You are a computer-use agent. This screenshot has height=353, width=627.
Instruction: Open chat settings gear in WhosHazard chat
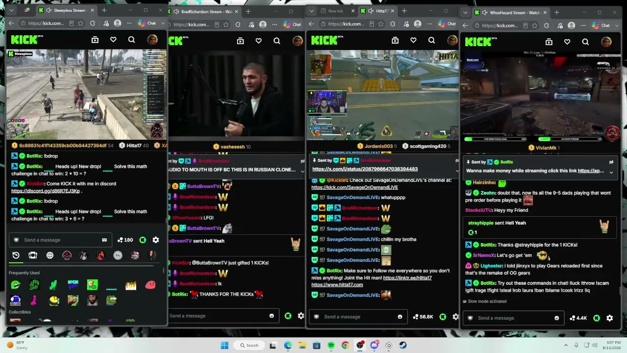[x=610, y=318]
